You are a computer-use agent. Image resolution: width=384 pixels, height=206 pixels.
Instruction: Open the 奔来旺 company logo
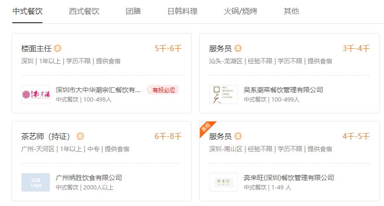tap(223, 182)
